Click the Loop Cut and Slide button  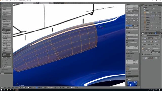click(x=7, y=40)
